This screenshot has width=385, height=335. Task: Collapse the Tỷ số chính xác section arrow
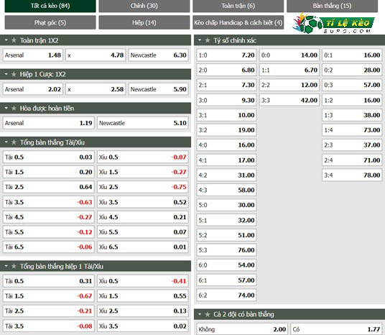pos(200,40)
